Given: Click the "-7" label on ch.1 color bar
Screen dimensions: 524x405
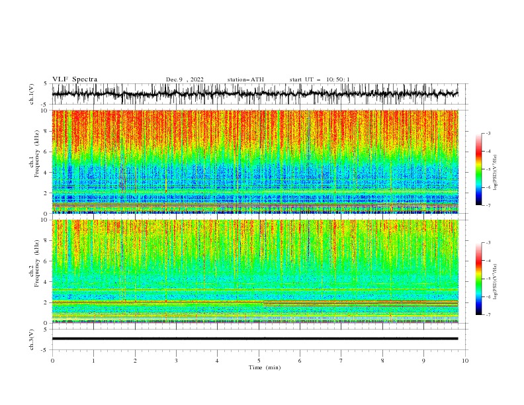Looking at the screenshot, I should (x=488, y=205).
